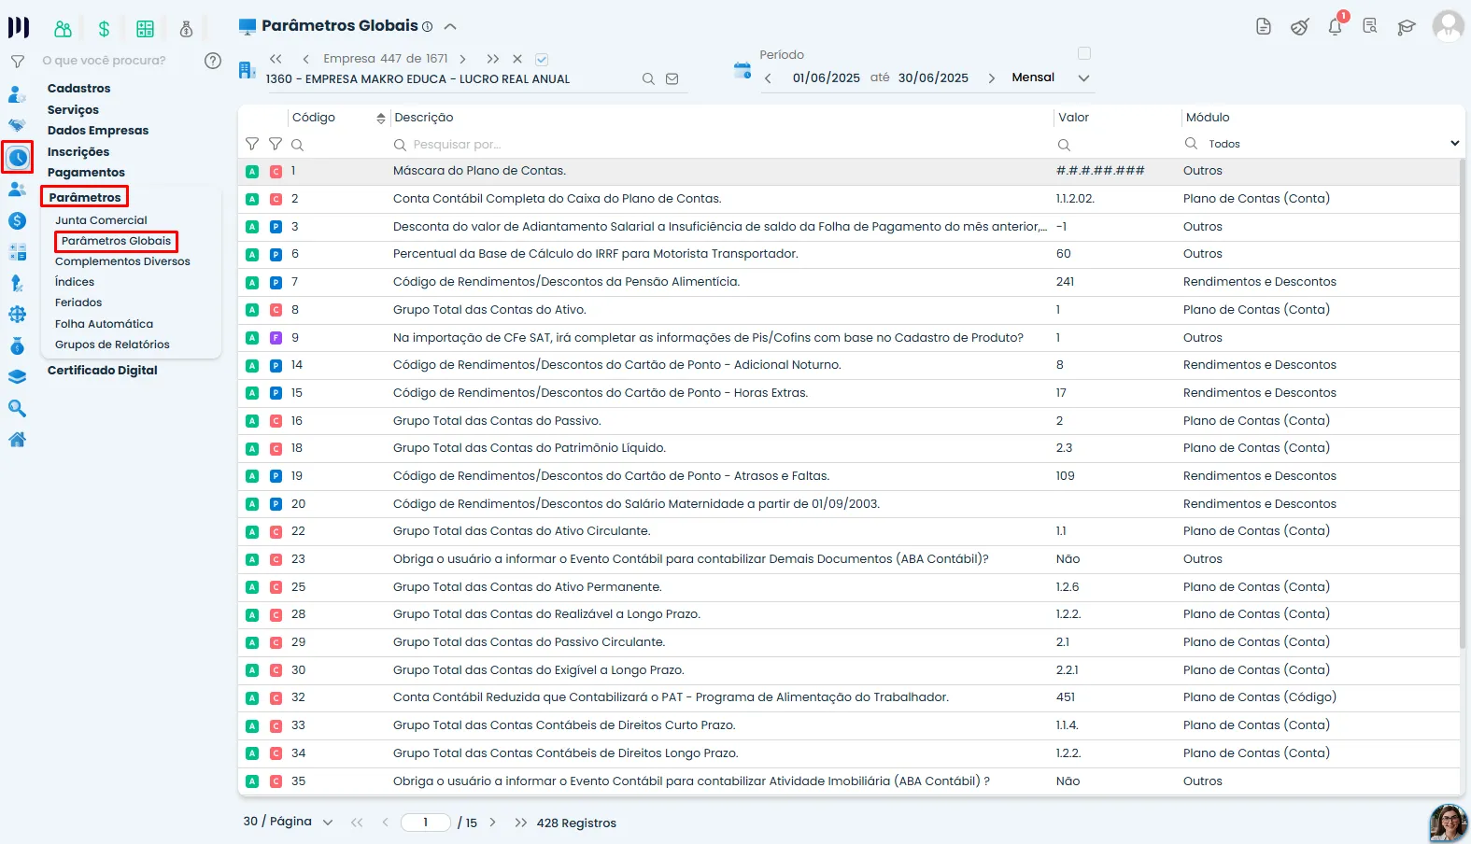Open the money bag icon in top toolbar
1471x844 pixels.
(186, 29)
